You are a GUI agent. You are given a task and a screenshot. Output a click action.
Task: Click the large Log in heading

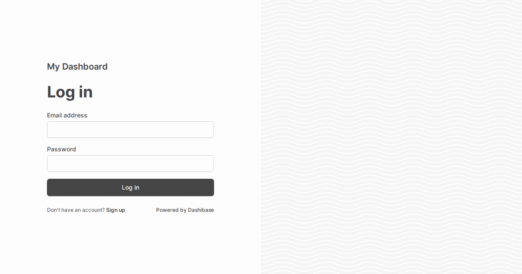click(x=70, y=92)
